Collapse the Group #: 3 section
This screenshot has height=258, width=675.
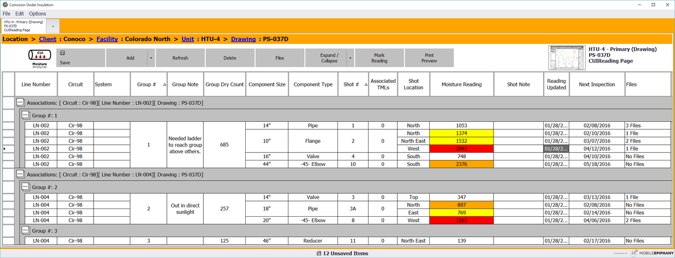pyautogui.click(x=26, y=231)
